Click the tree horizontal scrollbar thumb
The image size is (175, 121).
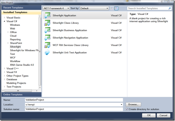(x=18, y=91)
